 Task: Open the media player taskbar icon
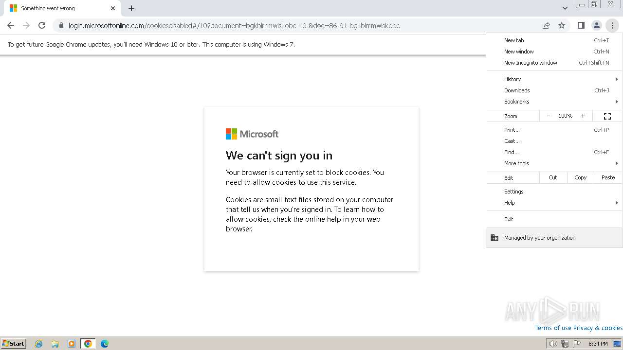(72, 344)
